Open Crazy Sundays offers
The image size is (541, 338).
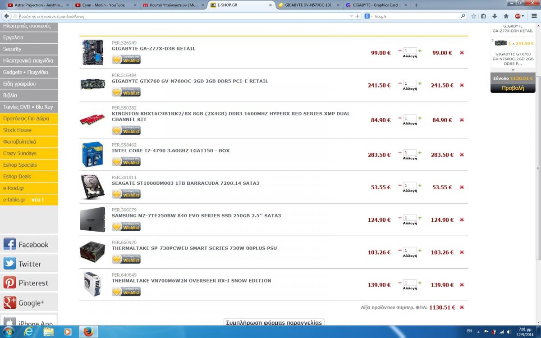[x=29, y=153]
